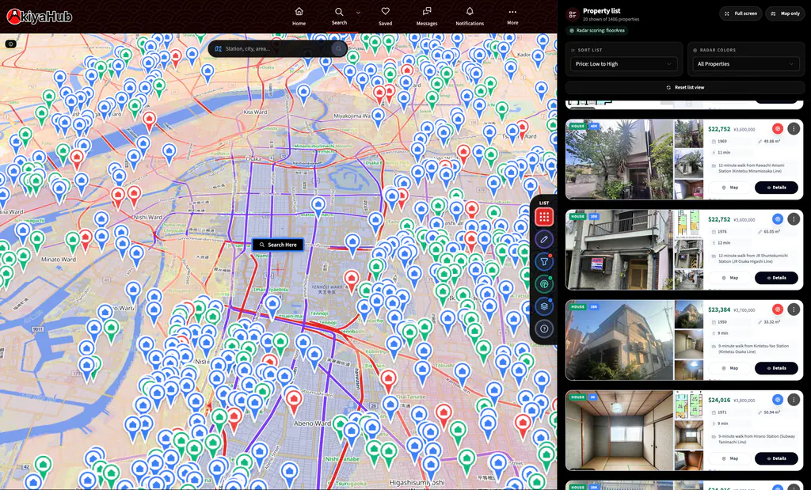Click the 35K badge on Kintetsu-Yao card
The width and height of the screenshot is (811, 490).
coord(594,306)
